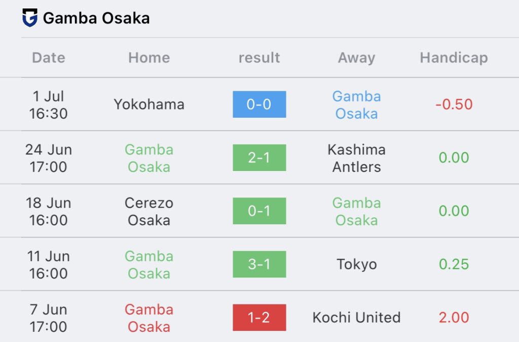Image resolution: width=519 pixels, height=342 pixels.
Task: Click the Away column header
Action: coord(356,58)
